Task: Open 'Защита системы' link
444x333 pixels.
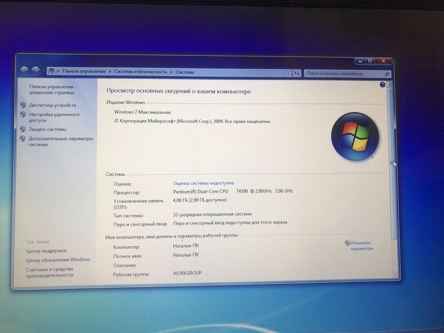Action: pos(48,129)
